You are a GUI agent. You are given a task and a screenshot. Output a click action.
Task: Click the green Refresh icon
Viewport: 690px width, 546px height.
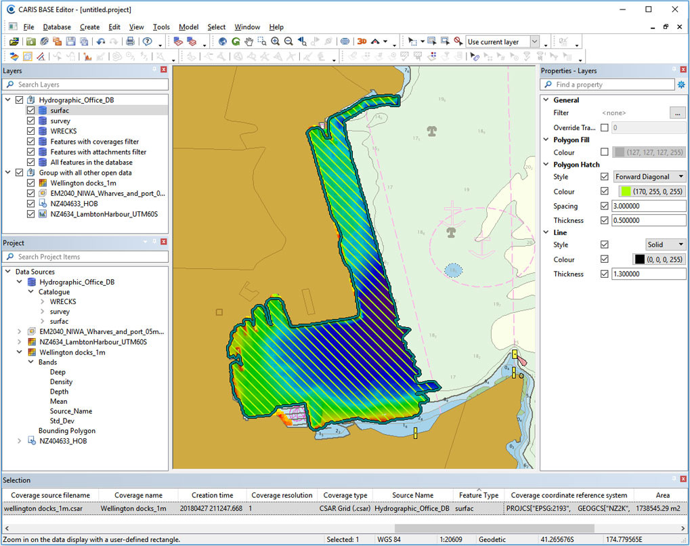pos(236,41)
